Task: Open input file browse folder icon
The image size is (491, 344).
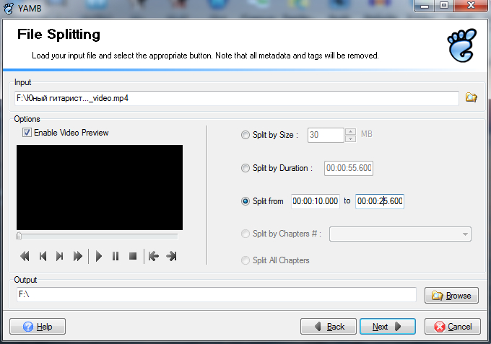Action: pyautogui.click(x=472, y=97)
